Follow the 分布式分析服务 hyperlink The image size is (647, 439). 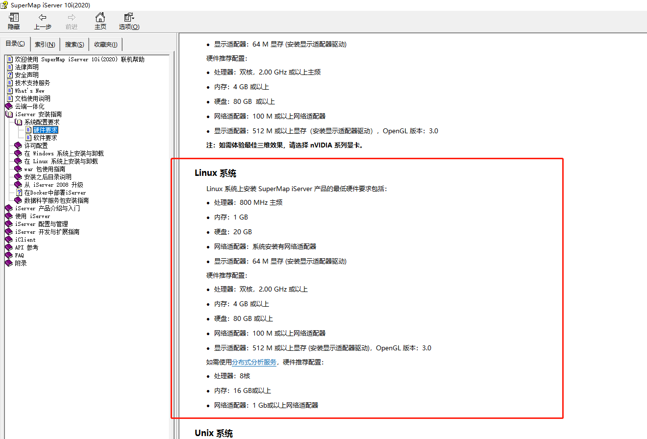click(x=254, y=363)
